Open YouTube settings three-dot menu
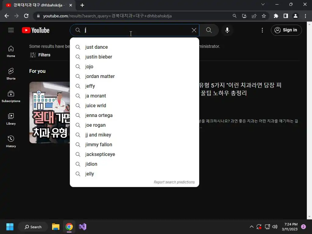 262,30
